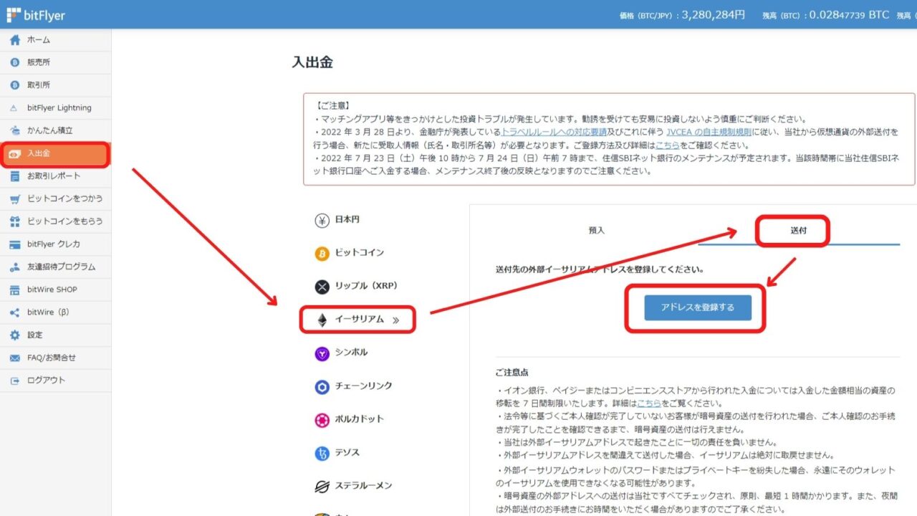The width and height of the screenshot is (917, 516).
Task: Select ビットコイン in the currency list
Action: tap(360, 254)
